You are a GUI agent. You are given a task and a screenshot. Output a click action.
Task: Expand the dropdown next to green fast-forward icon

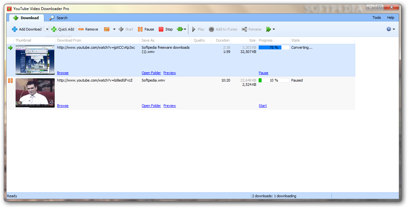(x=274, y=29)
